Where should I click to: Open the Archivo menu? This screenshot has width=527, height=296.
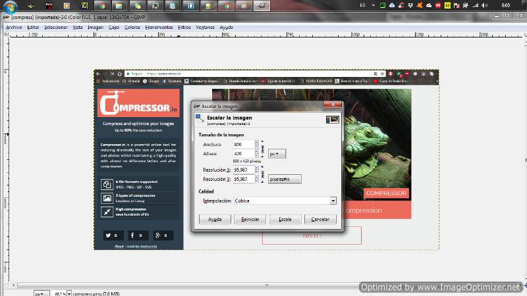(14, 27)
